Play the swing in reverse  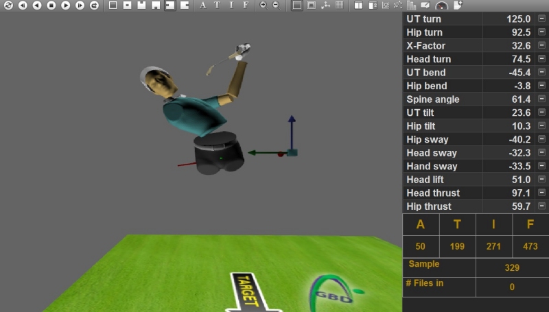[x=37, y=5]
